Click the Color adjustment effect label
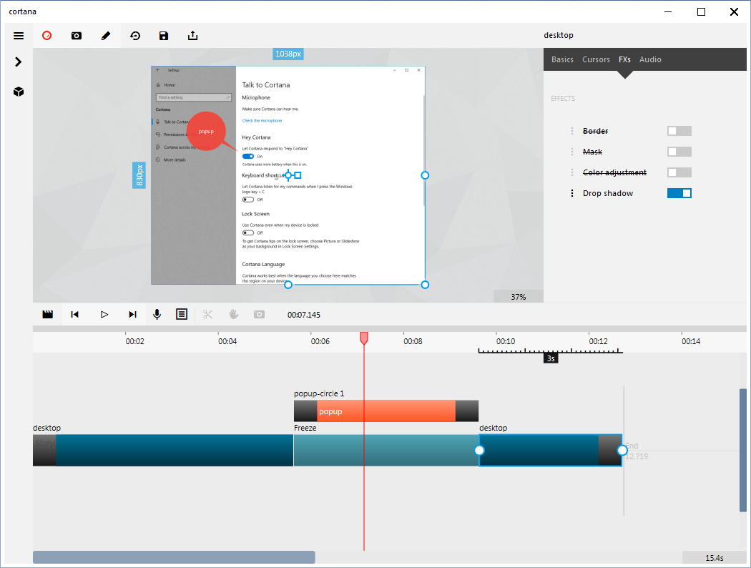 tap(614, 172)
